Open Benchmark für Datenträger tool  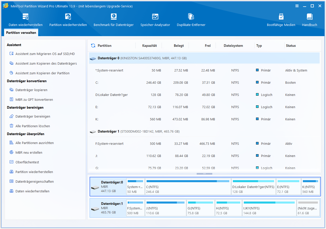114,20
